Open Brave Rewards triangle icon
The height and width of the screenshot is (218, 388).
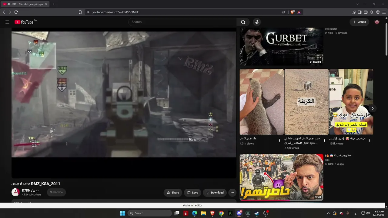click(299, 12)
